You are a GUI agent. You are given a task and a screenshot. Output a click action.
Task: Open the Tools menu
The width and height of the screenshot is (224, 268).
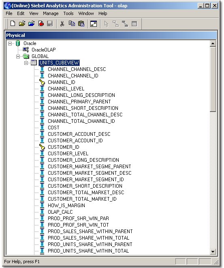coord(68,13)
